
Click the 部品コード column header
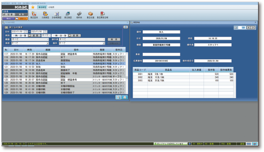140,69
